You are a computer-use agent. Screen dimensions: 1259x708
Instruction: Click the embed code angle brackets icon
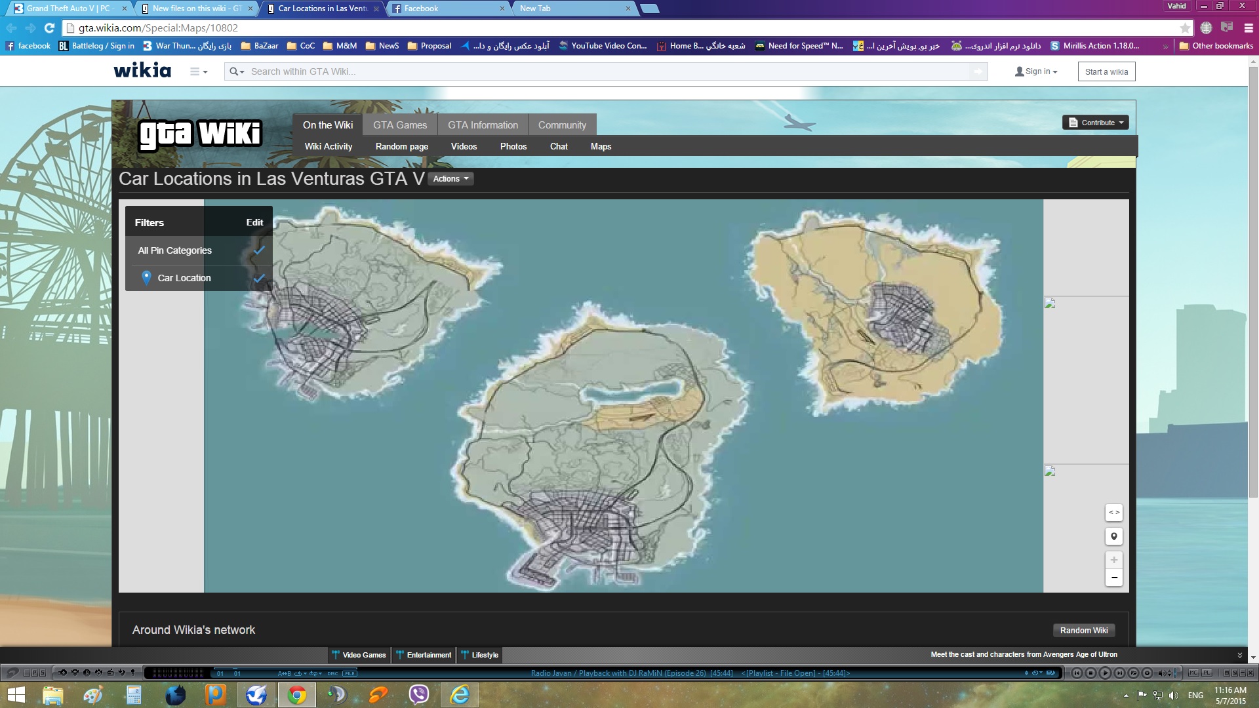coord(1113,512)
